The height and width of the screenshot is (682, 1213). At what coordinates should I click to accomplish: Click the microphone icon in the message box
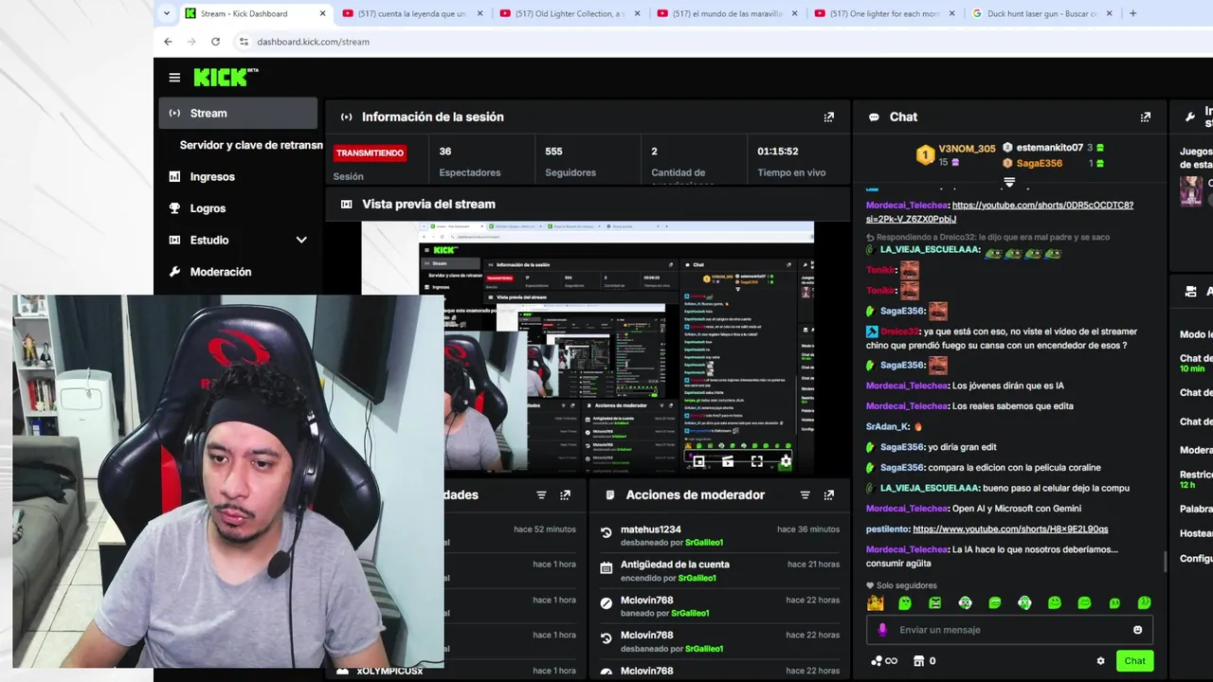click(x=882, y=630)
